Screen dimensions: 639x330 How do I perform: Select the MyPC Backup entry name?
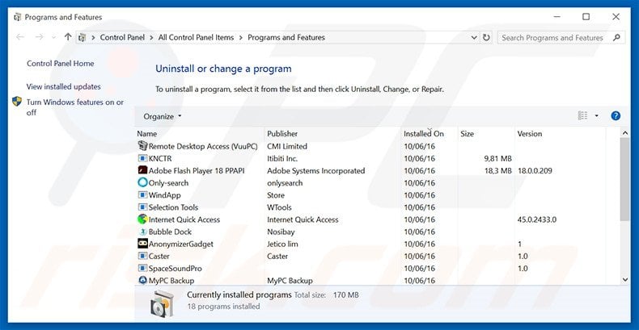pos(171,281)
